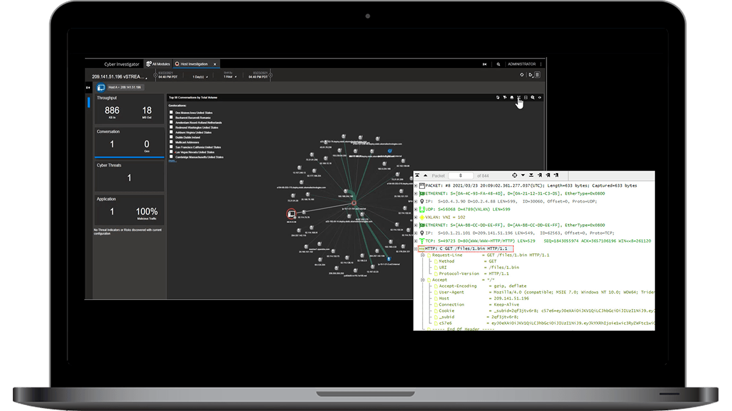Click the ADMINISTRATOR user label
Image resolution: width=732 pixels, height=411 pixels.
click(521, 64)
